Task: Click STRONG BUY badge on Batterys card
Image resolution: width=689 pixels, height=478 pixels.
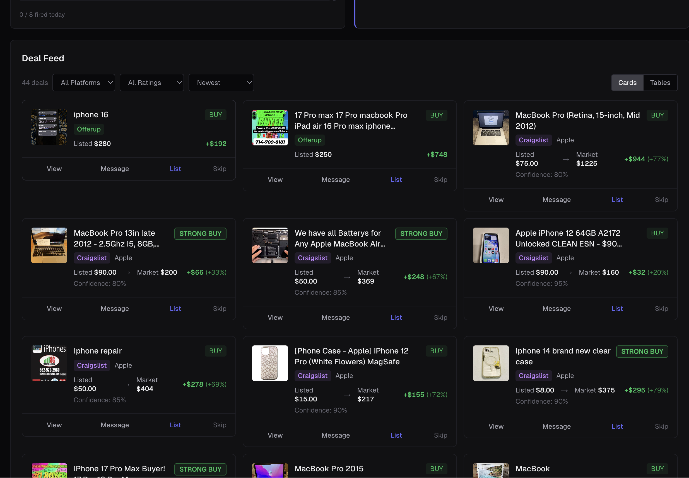Action: (421, 234)
